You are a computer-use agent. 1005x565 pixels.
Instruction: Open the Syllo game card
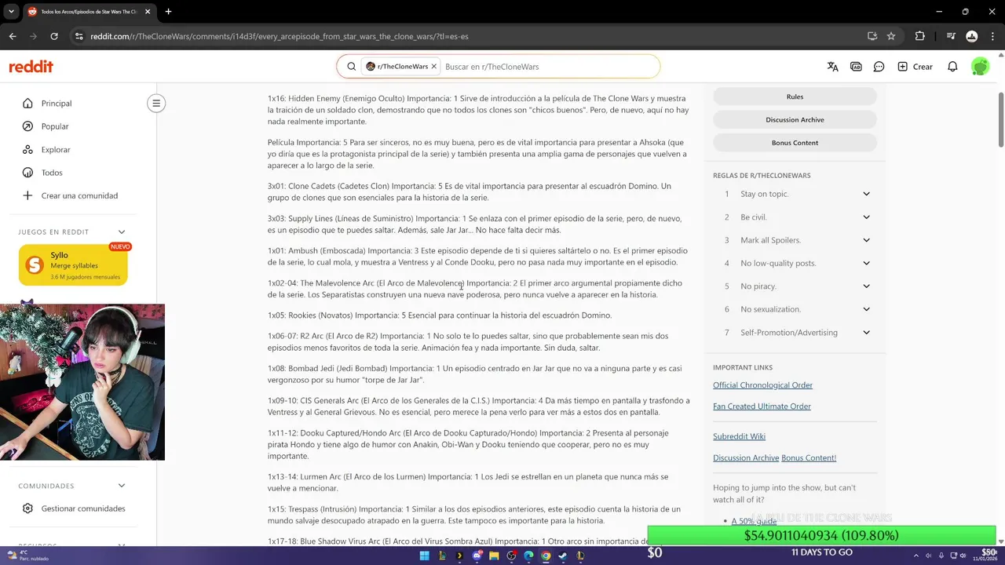[x=73, y=265]
